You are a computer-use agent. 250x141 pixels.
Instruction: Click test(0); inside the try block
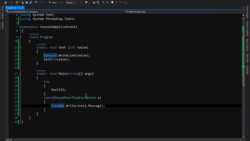coord(58,90)
